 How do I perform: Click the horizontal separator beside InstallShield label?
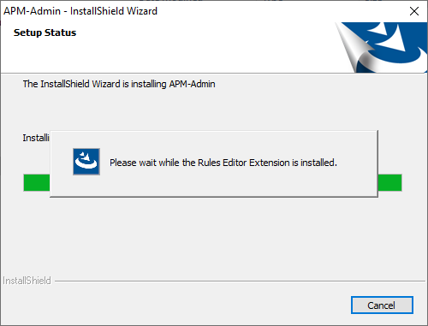[240, 282]
